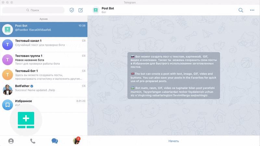The width and height of the screenshot is (260, 146).
Task: Switch to the Chats tab icon
Action: [x=55, y=141]
